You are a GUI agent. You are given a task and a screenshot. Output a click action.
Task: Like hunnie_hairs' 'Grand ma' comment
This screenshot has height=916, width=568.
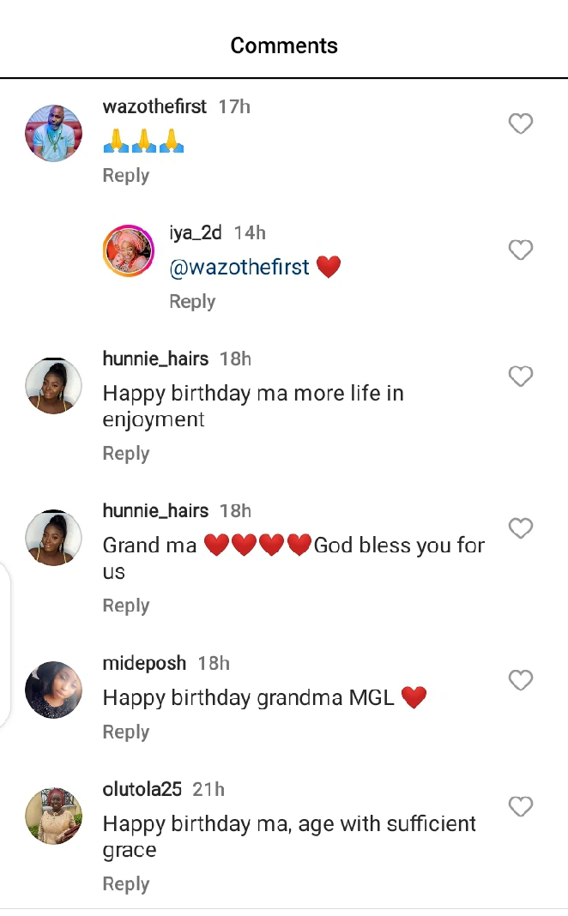pyautogui.click(x=521, y=528)
